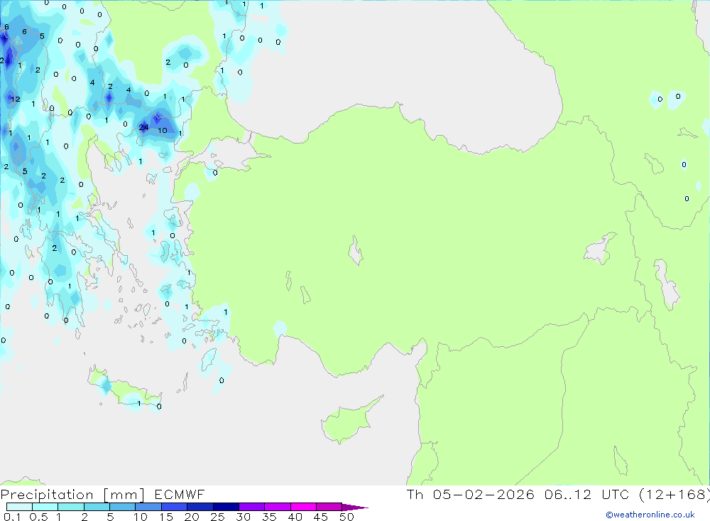
Task: Pick the 45–50 mm legend swatch
Action: (329, 507)
